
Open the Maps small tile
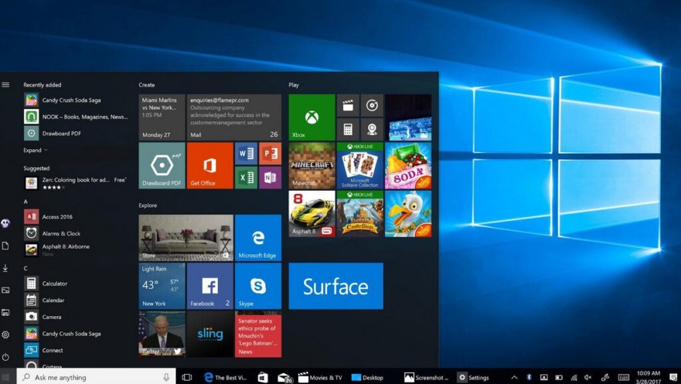372,130
